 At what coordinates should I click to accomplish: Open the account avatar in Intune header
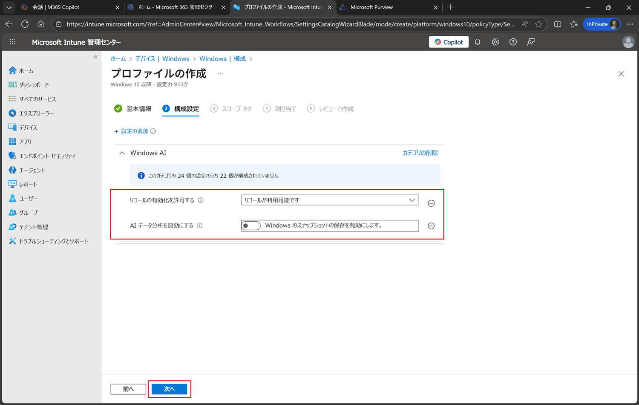click(x=628, y=42)
